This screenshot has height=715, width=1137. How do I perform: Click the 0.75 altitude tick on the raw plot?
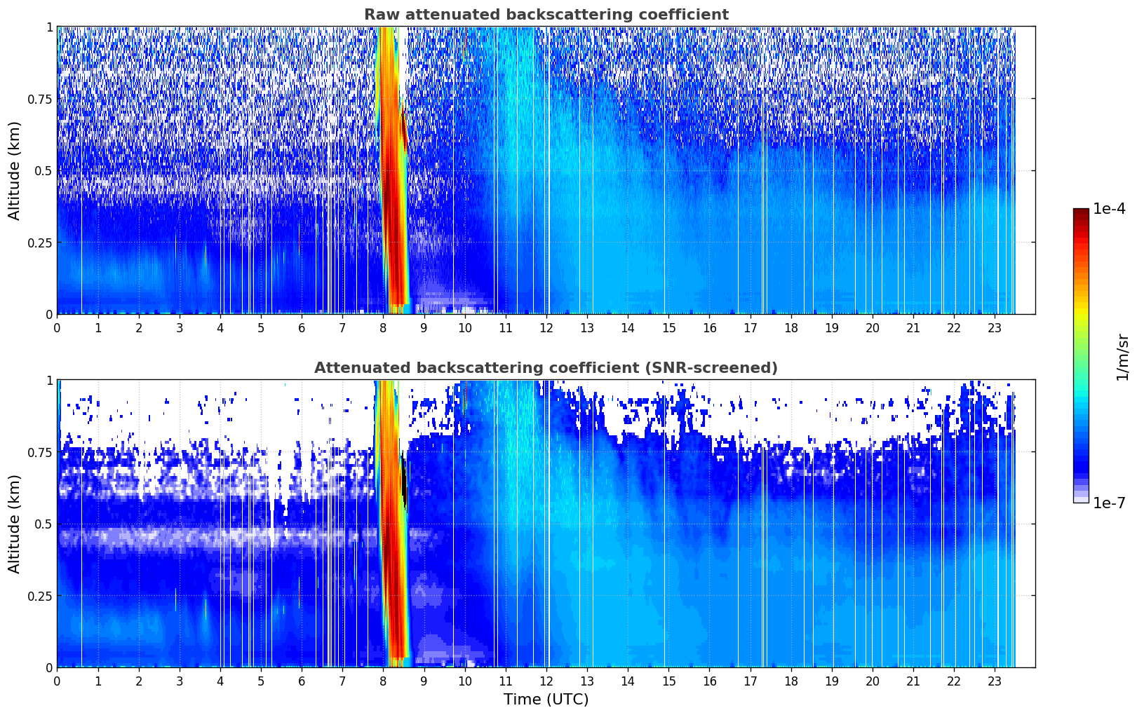(41, 99)
